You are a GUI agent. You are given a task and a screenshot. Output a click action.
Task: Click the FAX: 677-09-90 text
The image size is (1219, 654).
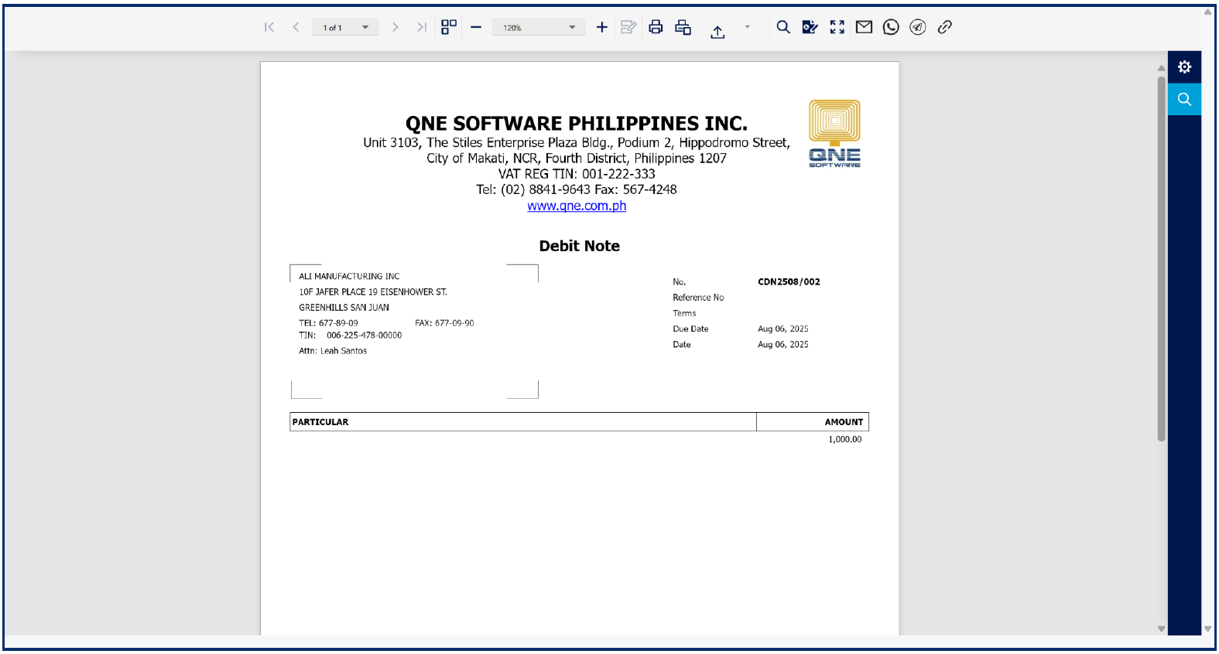(444, 323)
